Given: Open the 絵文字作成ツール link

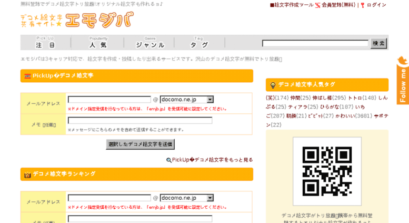Looking at the screenshot, I should pos(291,5).
